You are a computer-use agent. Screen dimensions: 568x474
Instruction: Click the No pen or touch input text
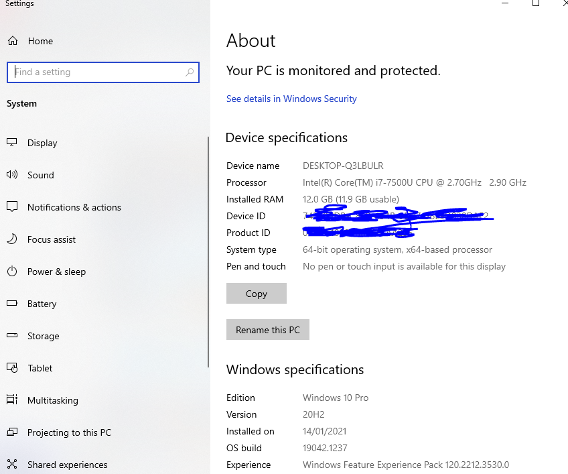pyautogui.click(x=404, y=267)
